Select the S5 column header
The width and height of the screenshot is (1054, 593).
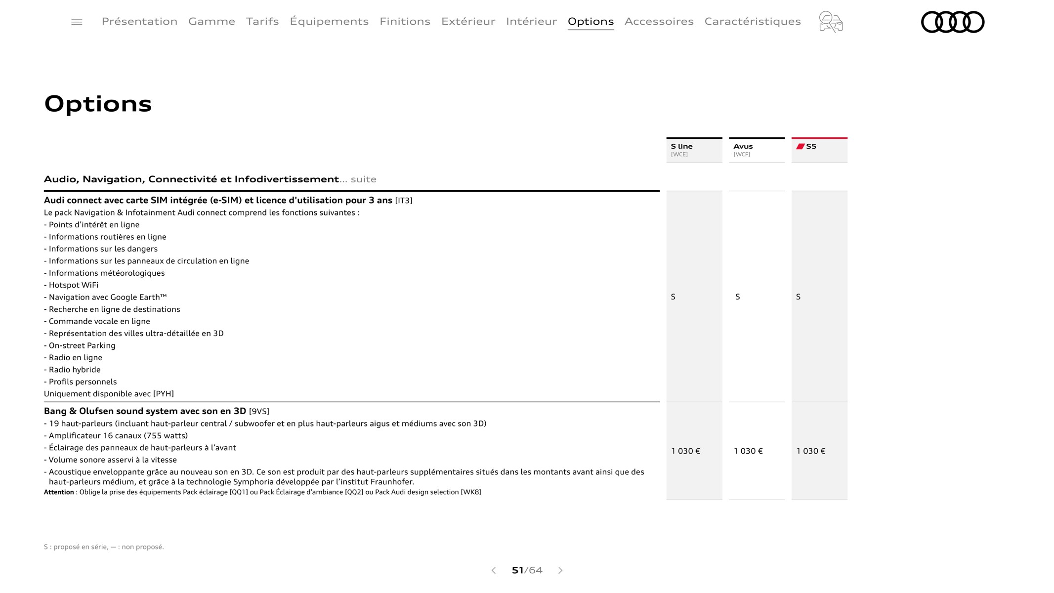coord(819,150)
